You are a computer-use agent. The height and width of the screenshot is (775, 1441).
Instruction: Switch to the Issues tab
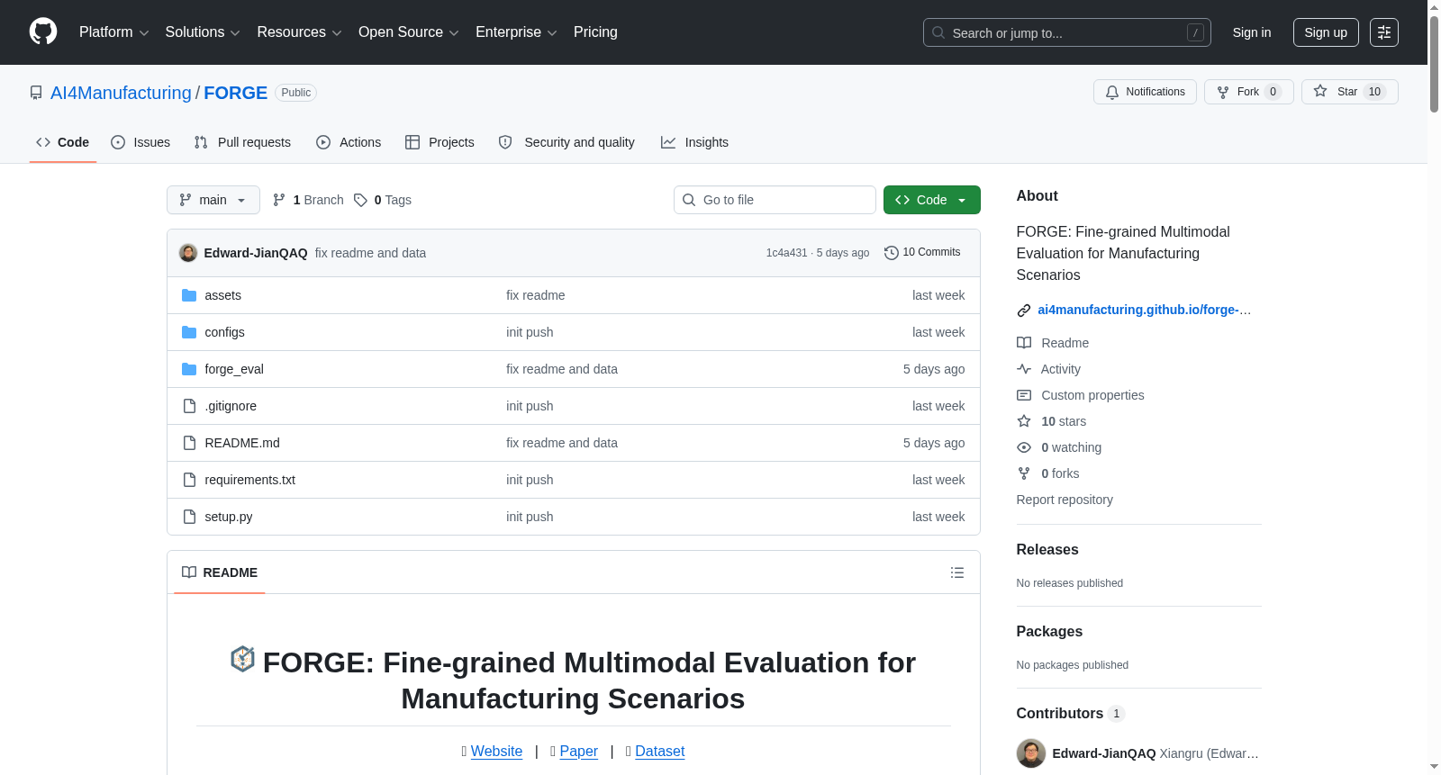tap(140, 142)
